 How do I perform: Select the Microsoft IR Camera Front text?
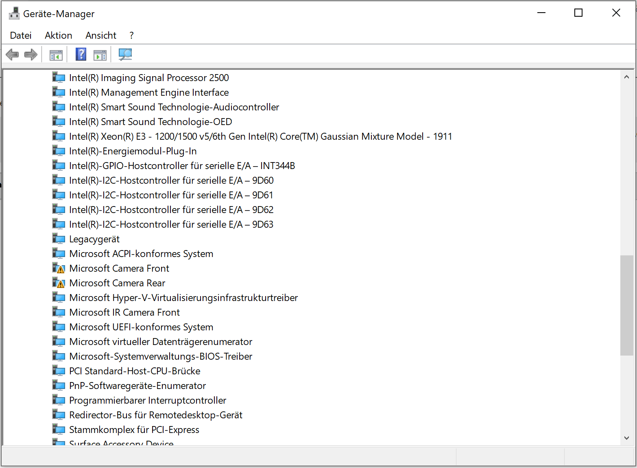124,312
